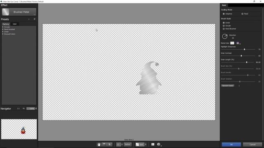Screen dimensions: 264x148
Task: Select the Hand pan tool
Action: pos(99,144)
